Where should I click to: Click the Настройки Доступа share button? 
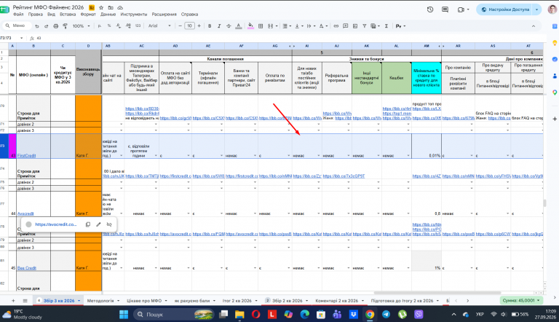coord(506,9)
